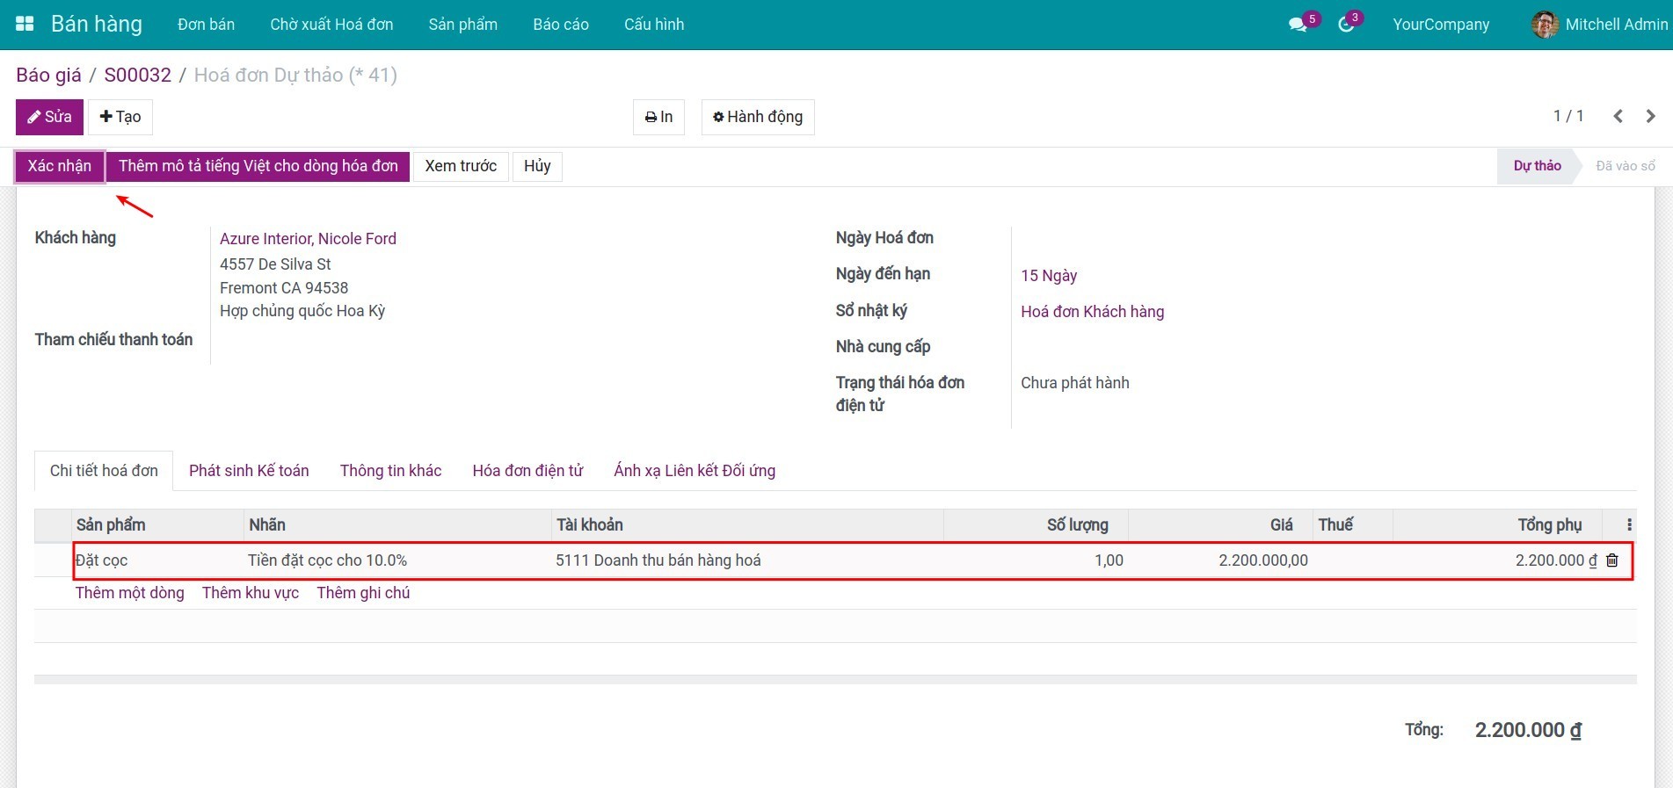The image size is (1673, 788).
Task: Navigate to S00032 in breadcrumb
Action: [137, 75]
